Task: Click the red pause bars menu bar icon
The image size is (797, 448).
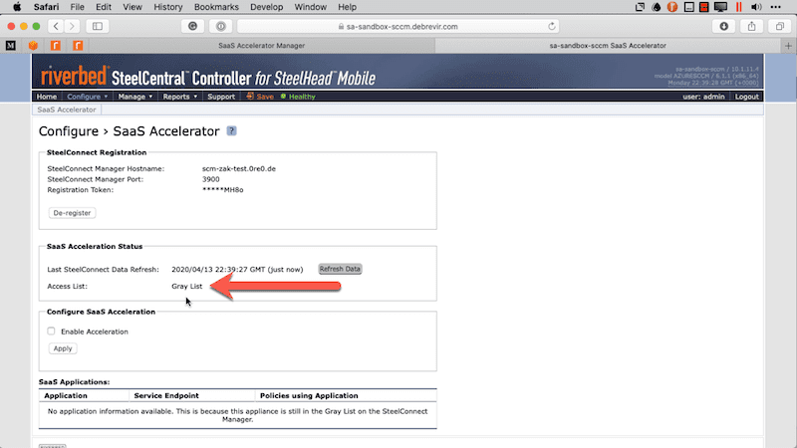Action: point(738,7)
